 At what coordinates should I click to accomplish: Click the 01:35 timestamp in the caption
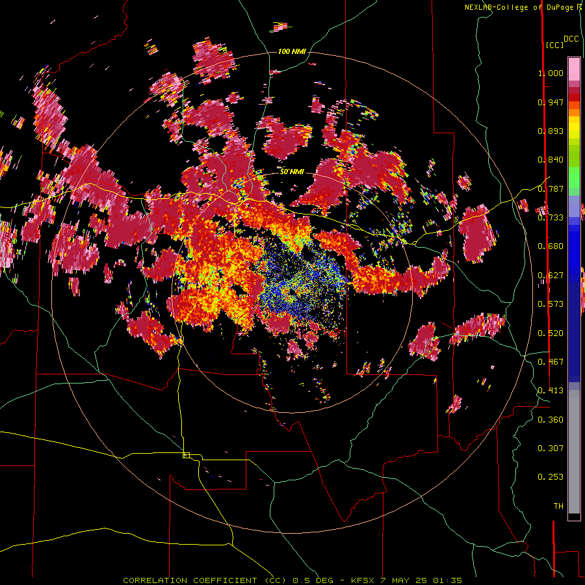(x=447, y=580)
